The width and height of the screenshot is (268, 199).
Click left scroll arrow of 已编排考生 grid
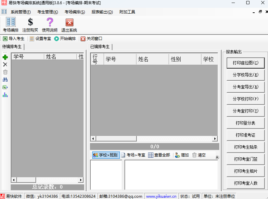pos(93,139)
